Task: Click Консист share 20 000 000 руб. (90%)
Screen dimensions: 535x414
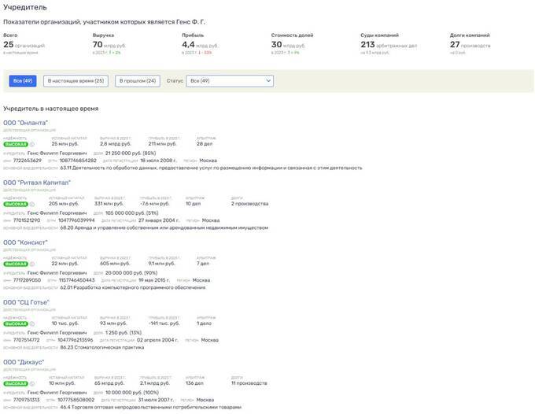Action: click(131, 272)
